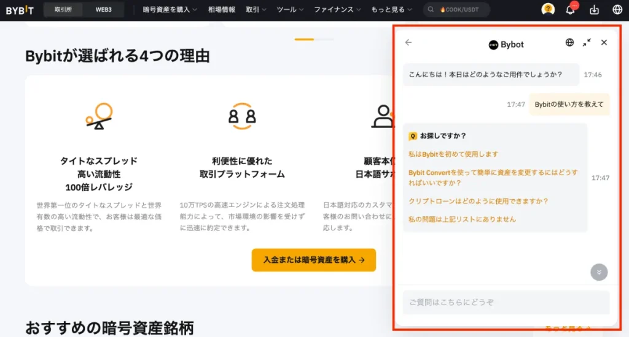Click the 利便性に優れた取引プラットフォーム title
629x337 pixels.
pos(242,167)
